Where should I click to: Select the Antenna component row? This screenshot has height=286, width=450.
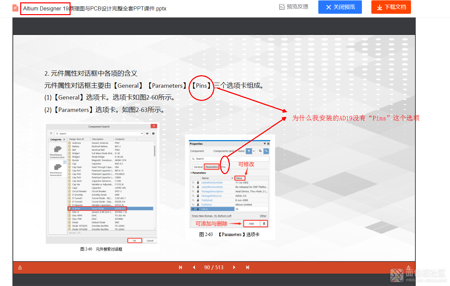pos(111,143)
